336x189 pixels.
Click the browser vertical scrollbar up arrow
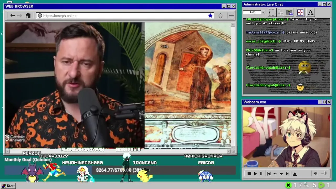(233, 24)
